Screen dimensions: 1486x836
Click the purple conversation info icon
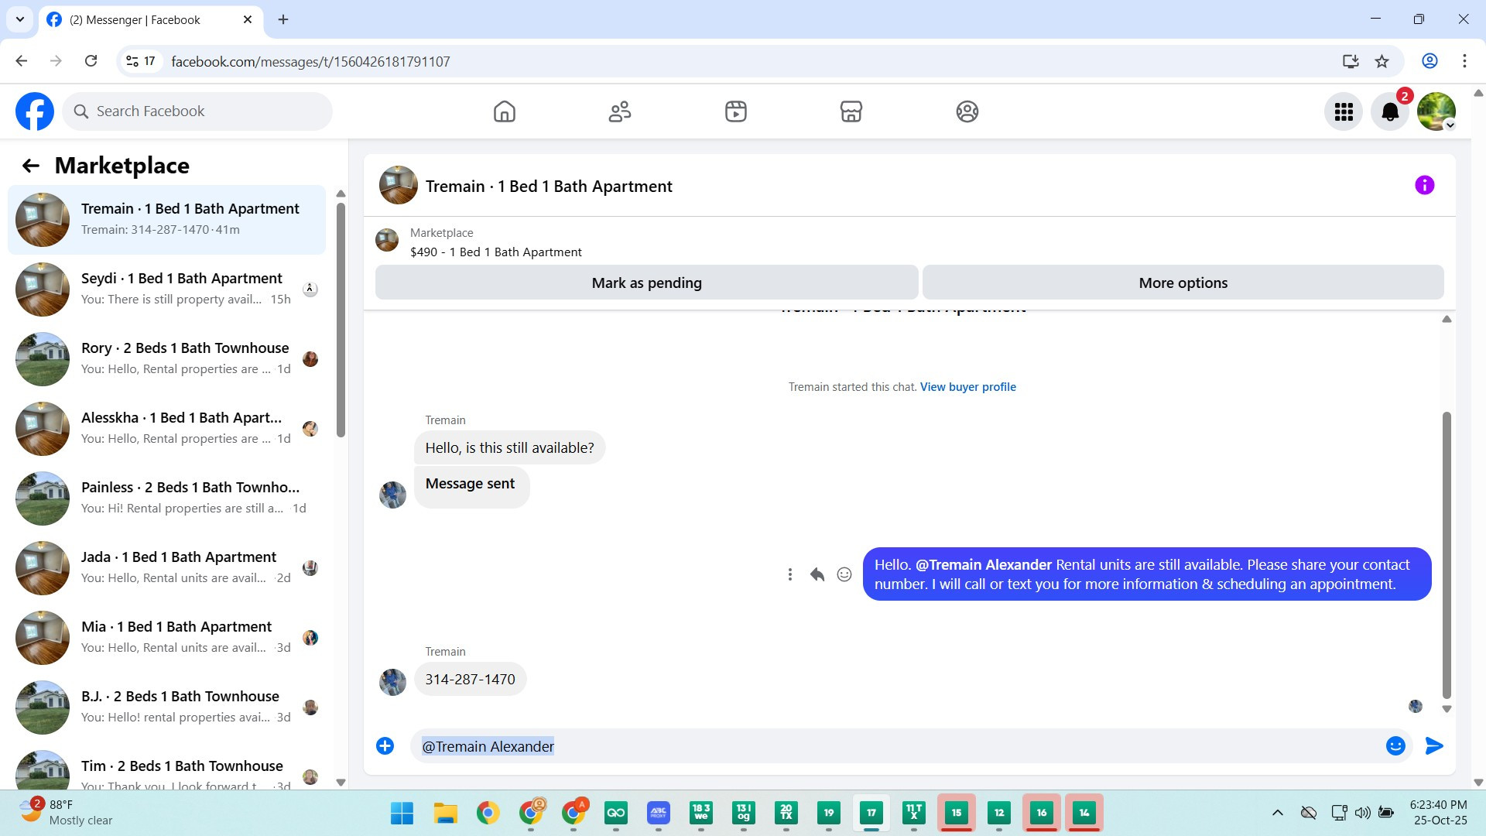pos(1424,186)
